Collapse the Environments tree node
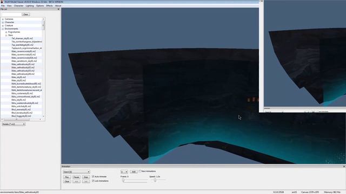Image resolution: width=346 pixels, height=194 pixels. [3, 29]
